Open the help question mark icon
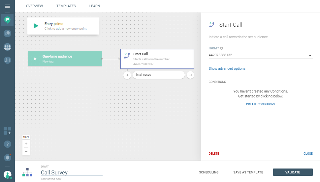 click(x=7, y=144)
